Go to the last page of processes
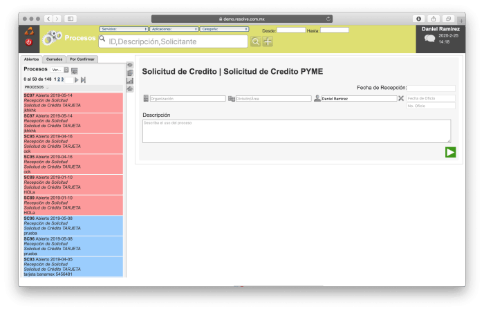The image size is (484, 311). [84, 79]
